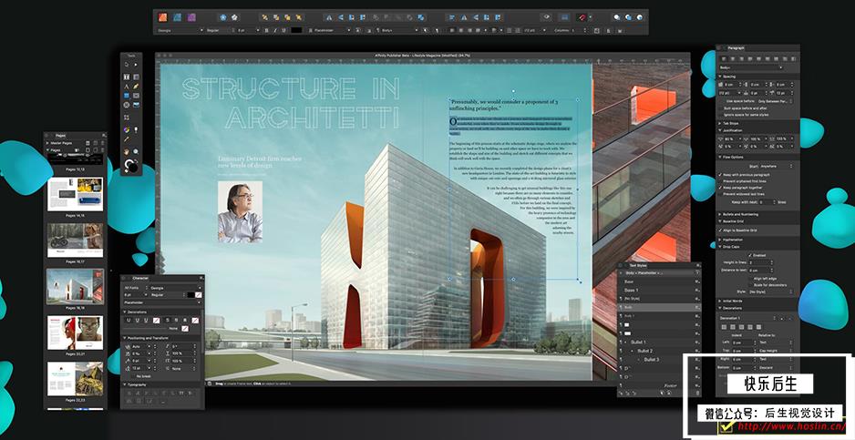This screenshot has height=440, width=855.
Task: Select the Text Styles panel tab
Action: pyautogui.click(x=638, y=265)
